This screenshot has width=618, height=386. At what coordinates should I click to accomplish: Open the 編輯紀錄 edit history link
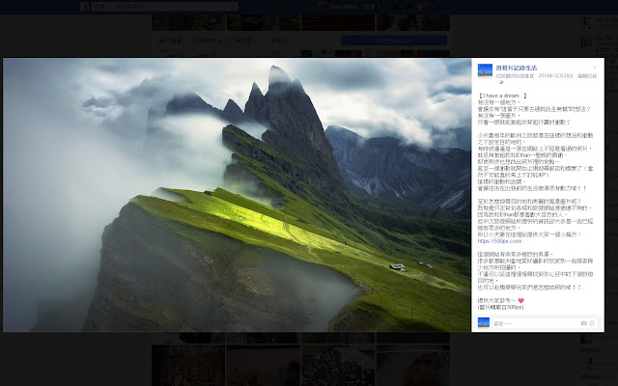pyautogui.click(x=587, y=75)
